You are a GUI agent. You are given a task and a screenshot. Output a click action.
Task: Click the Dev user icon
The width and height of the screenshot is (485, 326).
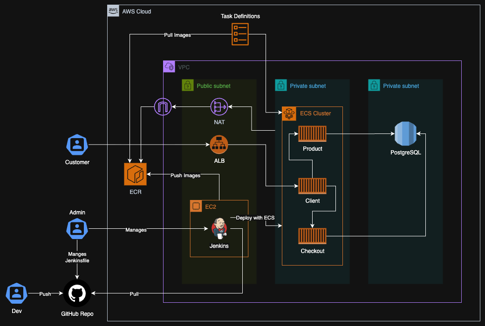tap(17, 293)
